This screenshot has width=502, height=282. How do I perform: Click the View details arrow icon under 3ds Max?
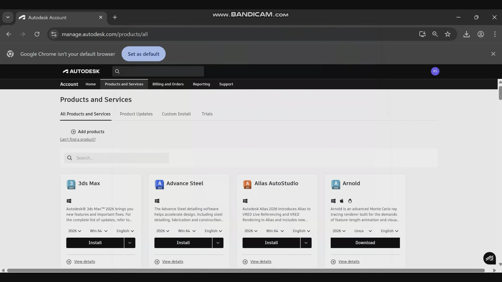click(x=69, y=262)
